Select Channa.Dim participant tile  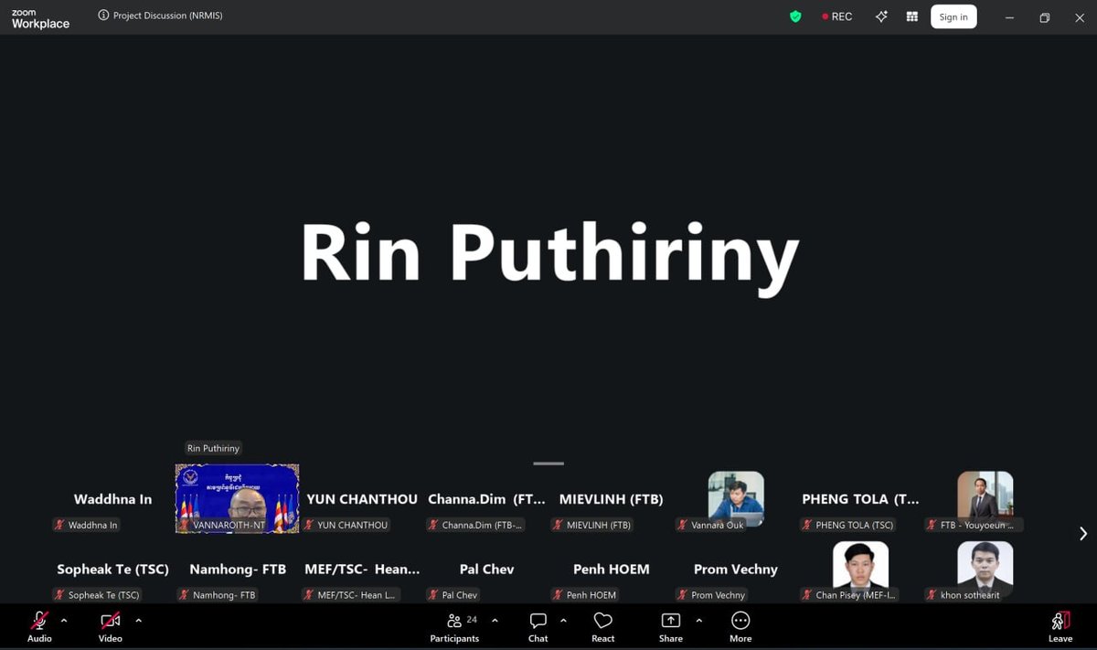(x=486, y=499)
